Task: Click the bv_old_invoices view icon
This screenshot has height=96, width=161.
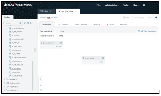Action: [x=10, y=32]
